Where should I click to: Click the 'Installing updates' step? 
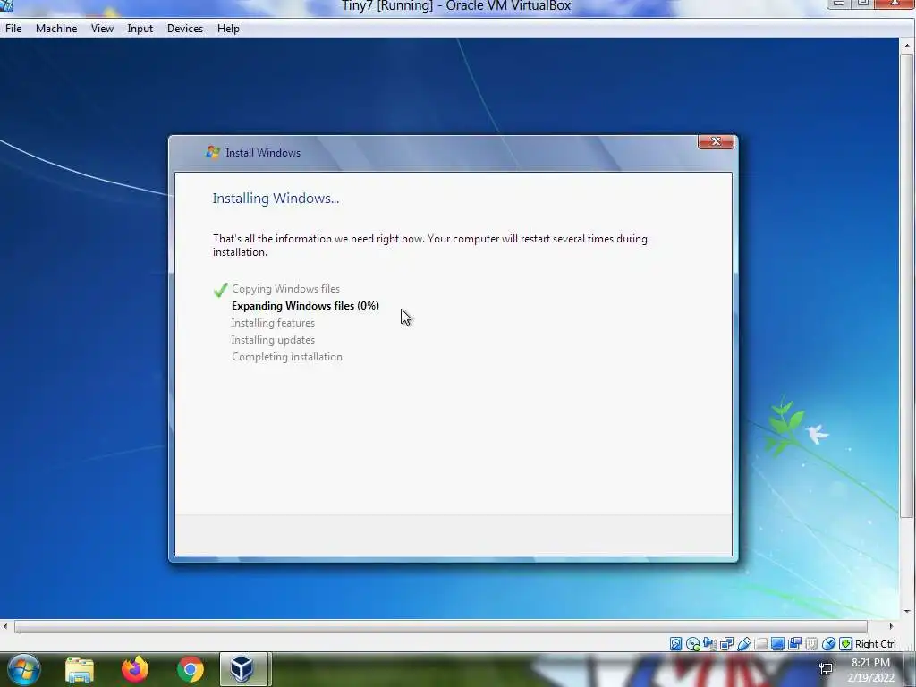tap(273, 339)
